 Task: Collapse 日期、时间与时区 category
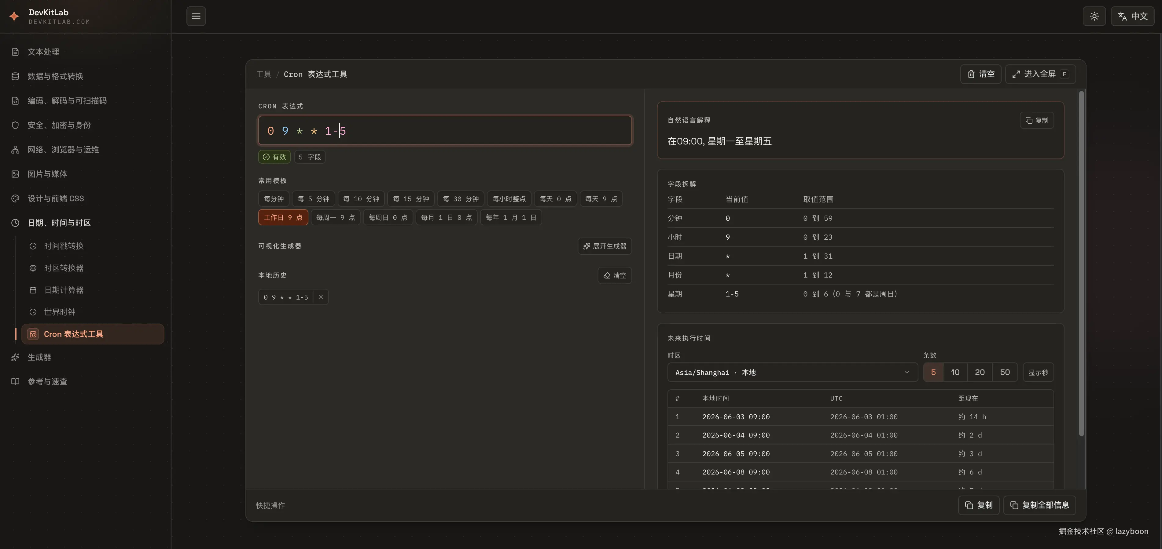(x=86, y=223)
